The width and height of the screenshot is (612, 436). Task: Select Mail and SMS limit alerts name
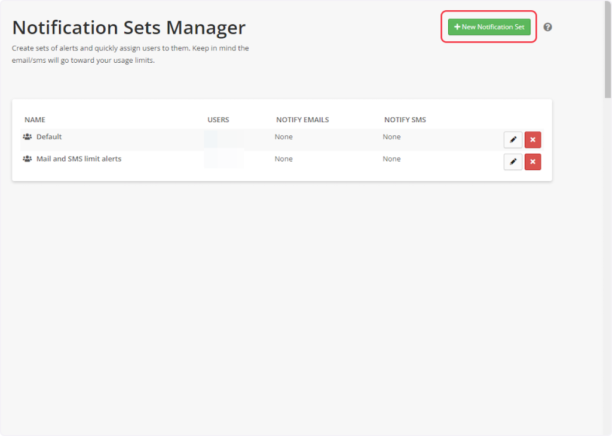(x=79, y=159)
